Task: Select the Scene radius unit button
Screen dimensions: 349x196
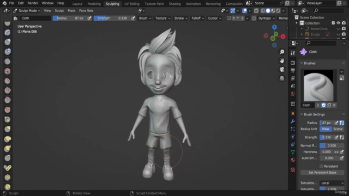Action: tap(338, 129)
